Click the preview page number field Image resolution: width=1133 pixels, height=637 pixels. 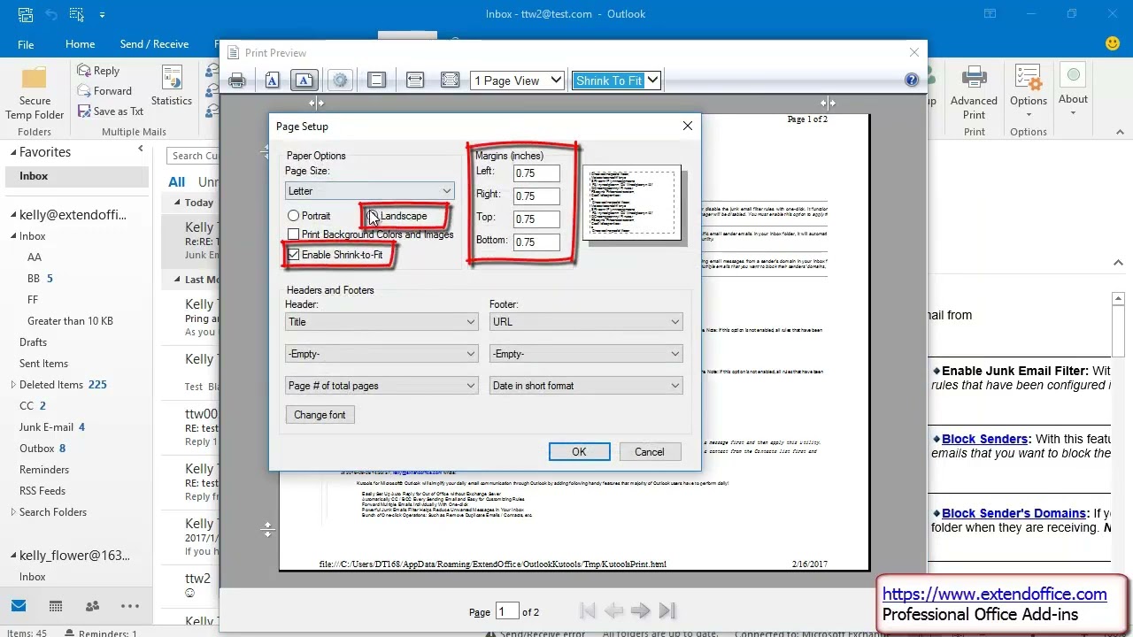tap(507, 611)
